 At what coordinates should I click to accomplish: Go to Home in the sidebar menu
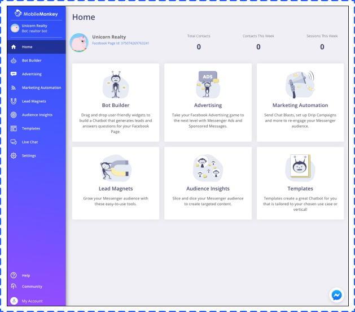click(x=37, y=47)
